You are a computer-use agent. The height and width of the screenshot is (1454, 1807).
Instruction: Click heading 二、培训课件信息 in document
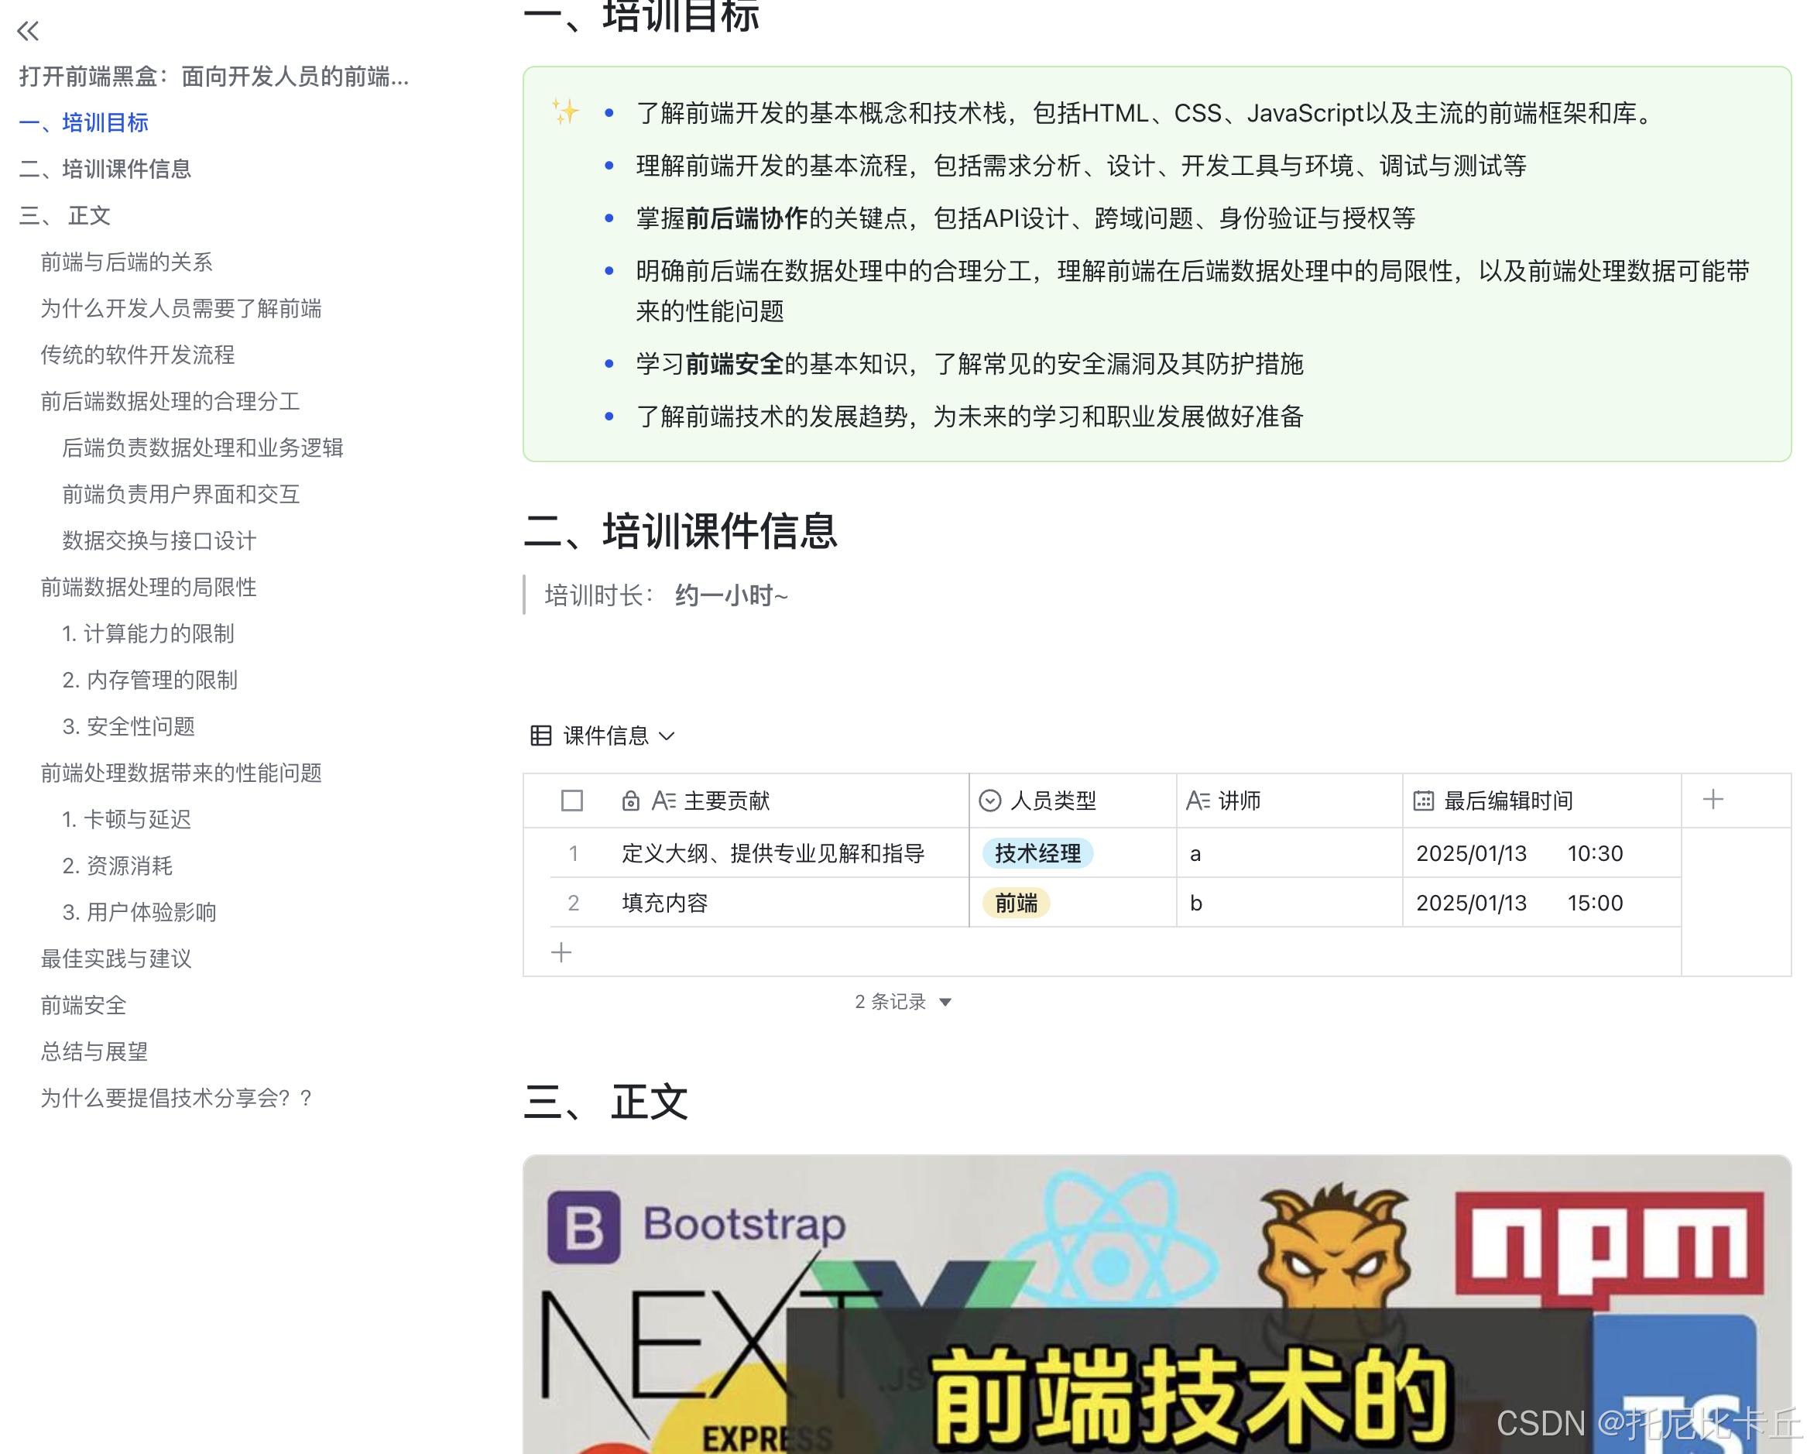tap(681, 530)
